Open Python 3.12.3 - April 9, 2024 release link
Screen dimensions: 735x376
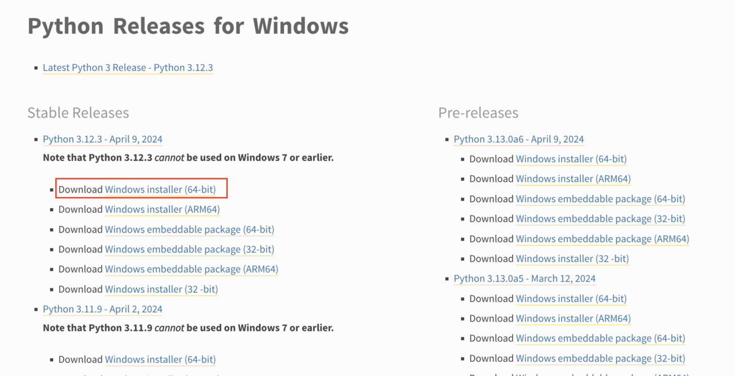pyautogui.click(x=102, y=139)
